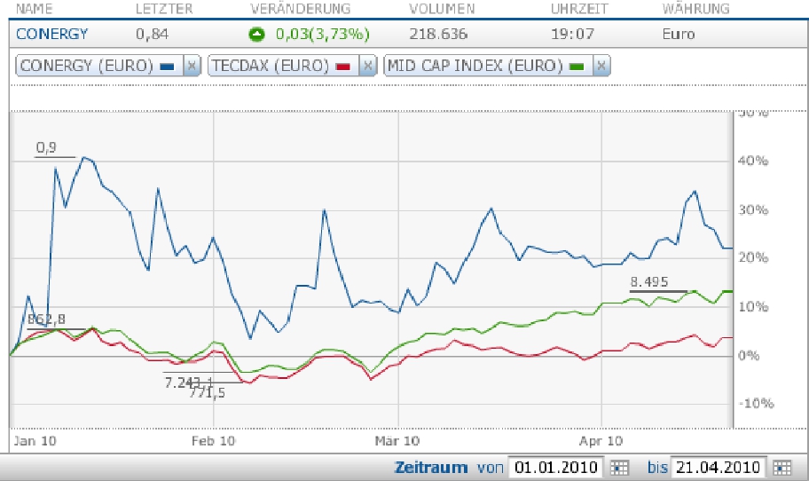Screen dimensions: 809x481
Task: Click the Feb 10 axis label
Action: [213, 441]
